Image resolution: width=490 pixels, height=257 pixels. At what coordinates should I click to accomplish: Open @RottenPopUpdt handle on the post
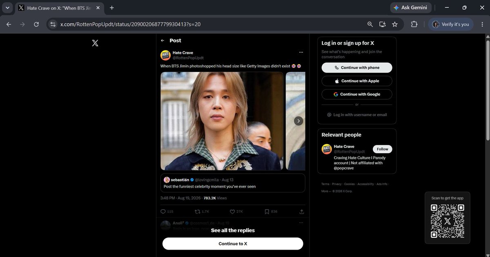point(188,58)
